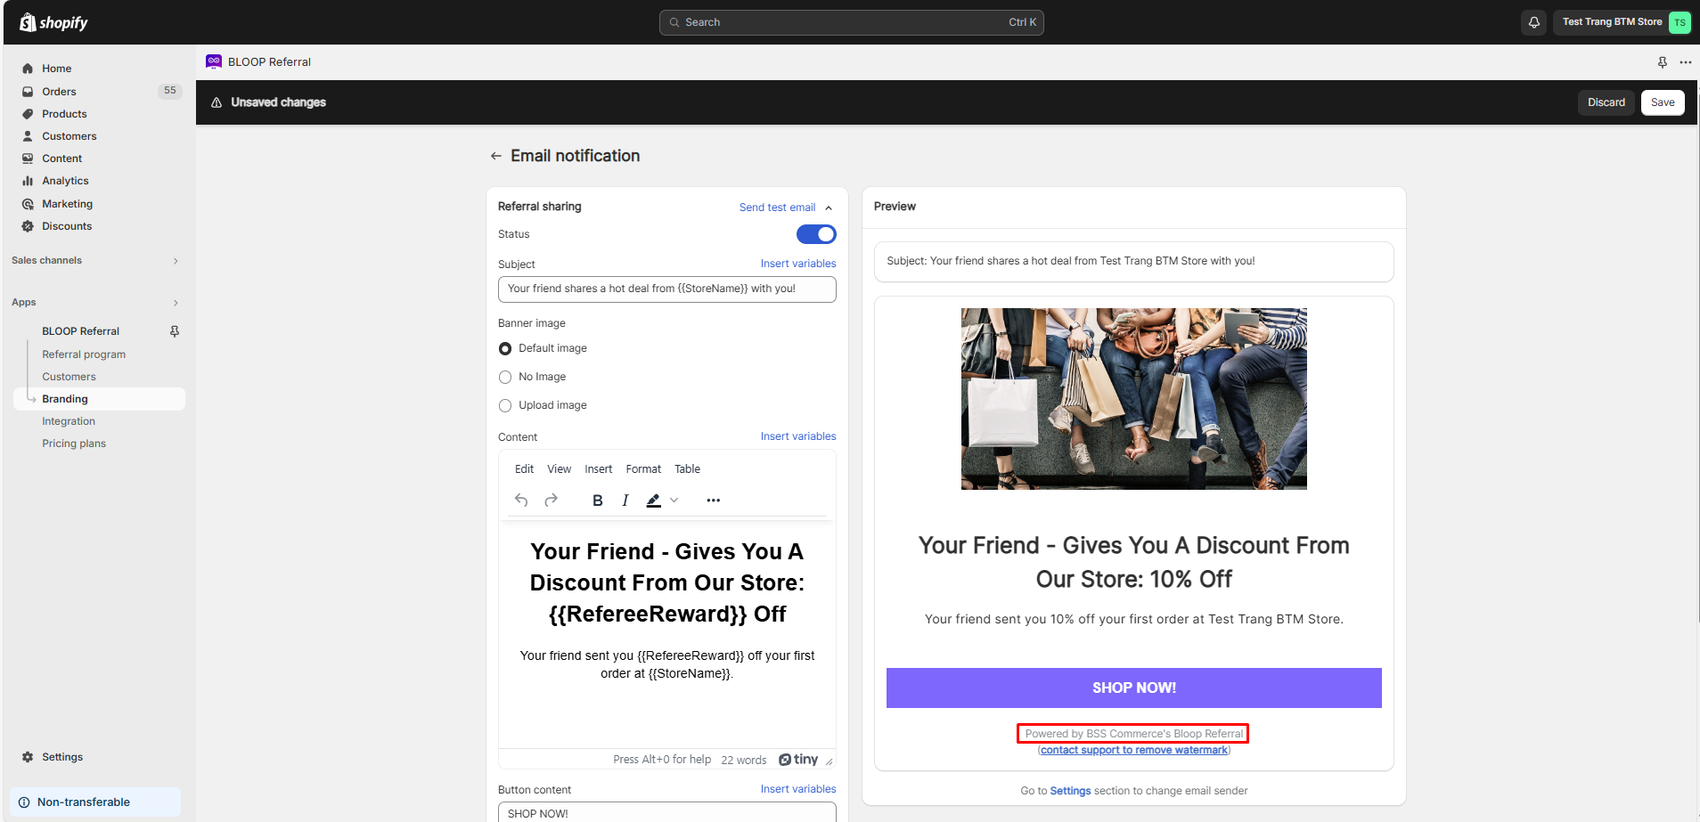
Task: Select the No Image radio option
Action: [x=505, y=378]
